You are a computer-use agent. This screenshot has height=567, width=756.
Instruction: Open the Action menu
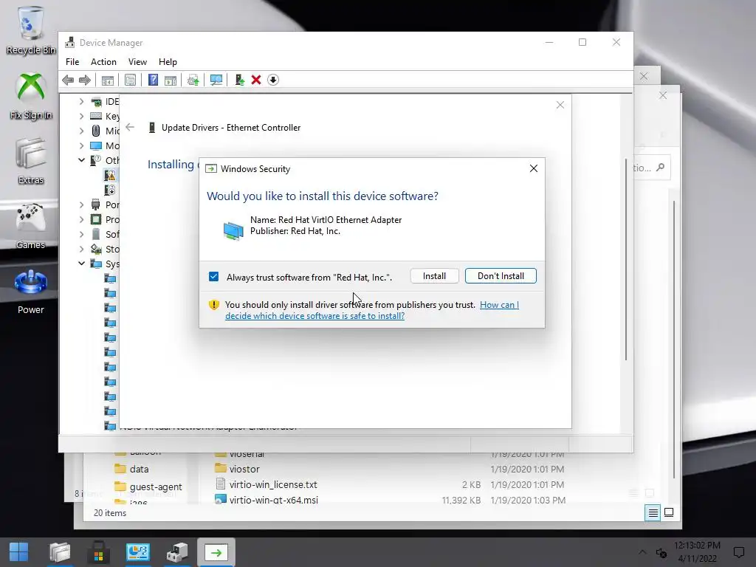point(103,62)
